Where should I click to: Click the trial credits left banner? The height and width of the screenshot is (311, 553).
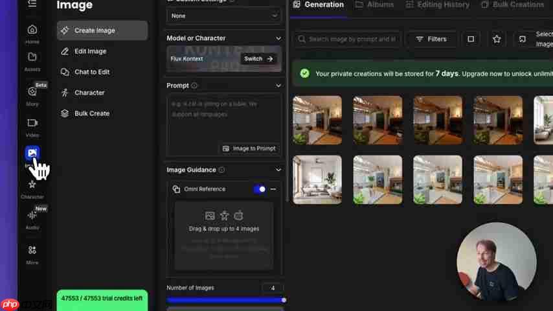click(x=102, y=300)
